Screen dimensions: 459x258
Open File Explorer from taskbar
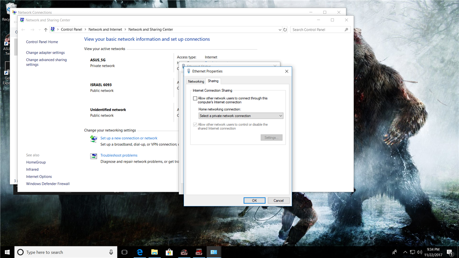coord(154,252)
